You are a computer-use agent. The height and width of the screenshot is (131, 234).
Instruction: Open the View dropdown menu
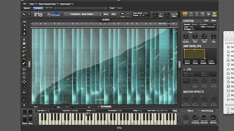(33, 4)
